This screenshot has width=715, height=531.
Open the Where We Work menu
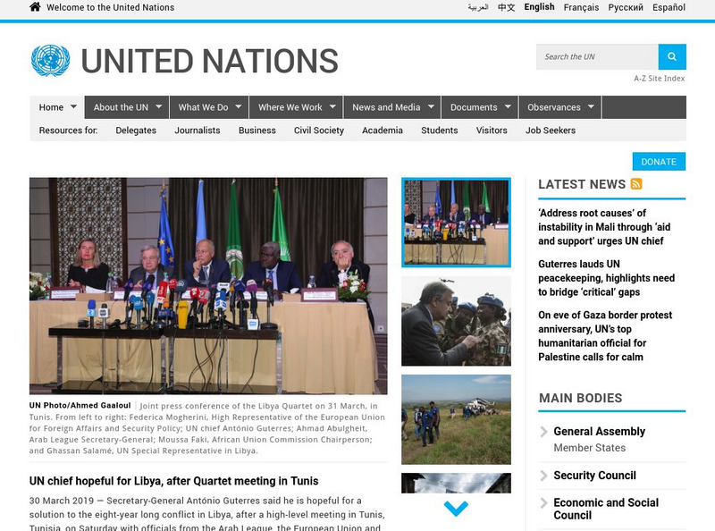(x=290, y=107)
